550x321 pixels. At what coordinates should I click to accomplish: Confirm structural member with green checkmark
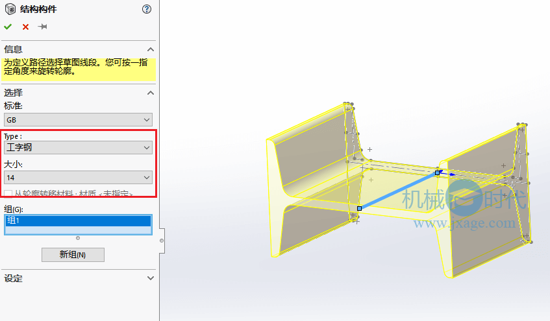[x=8, y=27]
